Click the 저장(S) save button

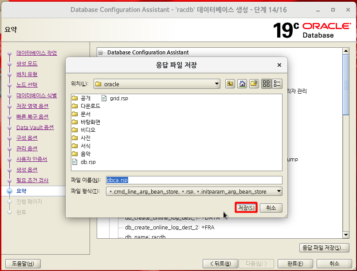click(246, 208)
